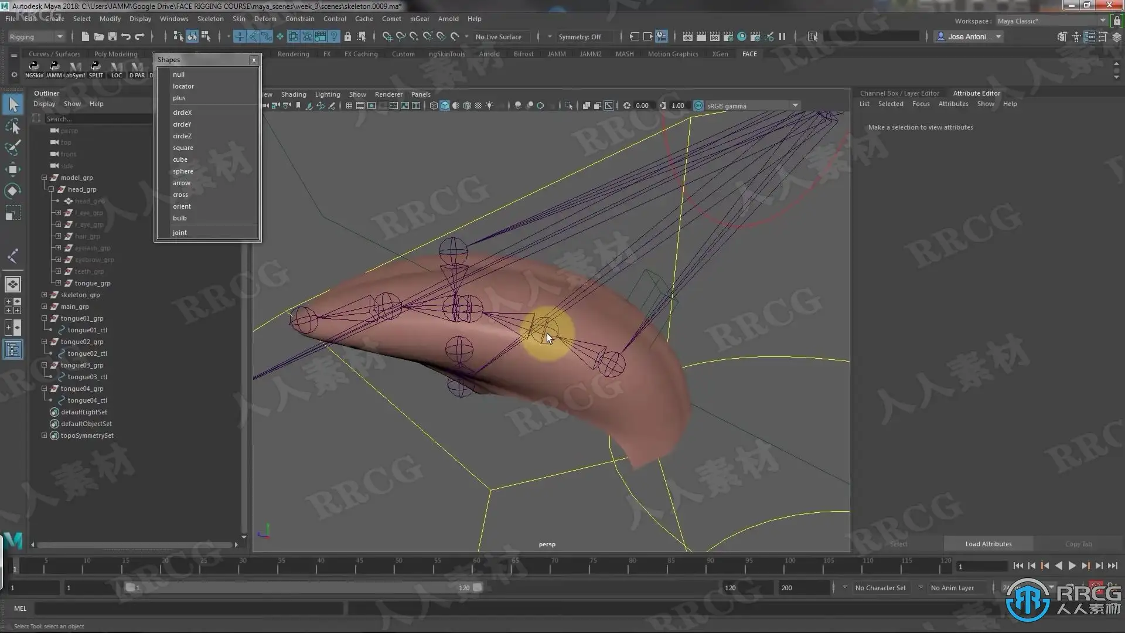Click the Undo arrow icon

[x=126, y=36]
